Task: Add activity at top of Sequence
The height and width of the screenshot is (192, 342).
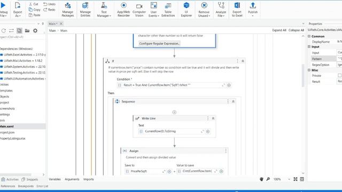Action: tap(174, 113)
